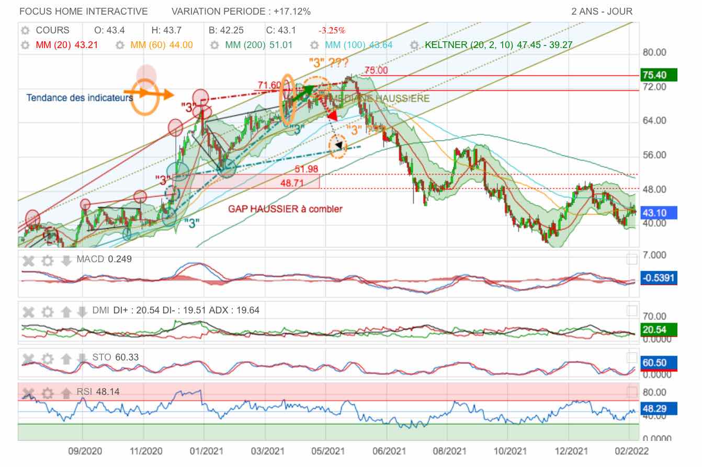Click the COURS label

point(52,30)
